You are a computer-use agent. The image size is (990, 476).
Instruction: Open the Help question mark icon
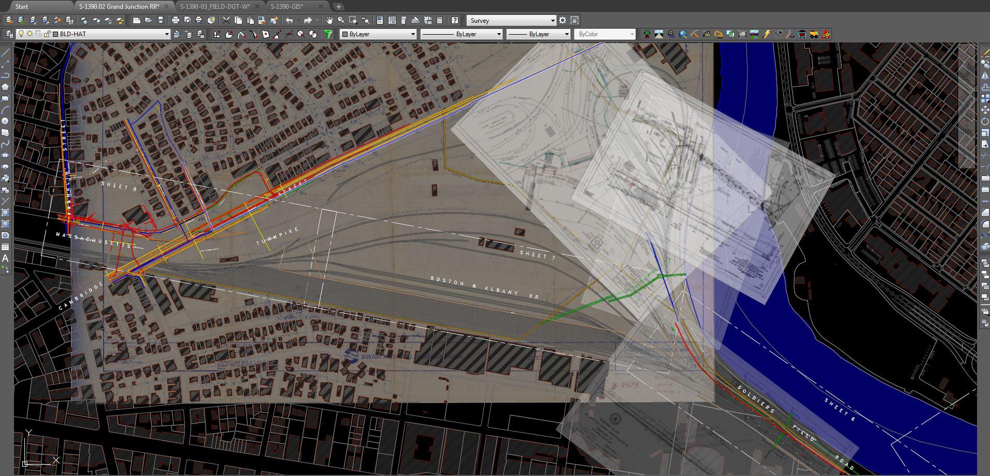[x=454, y=21]
